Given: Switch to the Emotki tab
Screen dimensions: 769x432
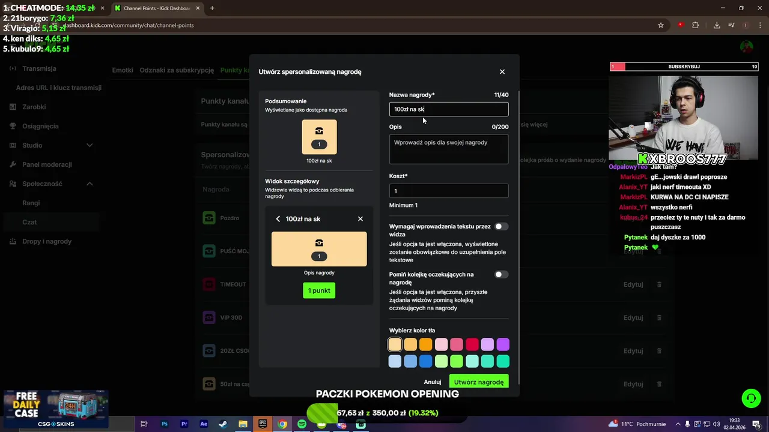Looking at the screenshot, I should point(123,70).
